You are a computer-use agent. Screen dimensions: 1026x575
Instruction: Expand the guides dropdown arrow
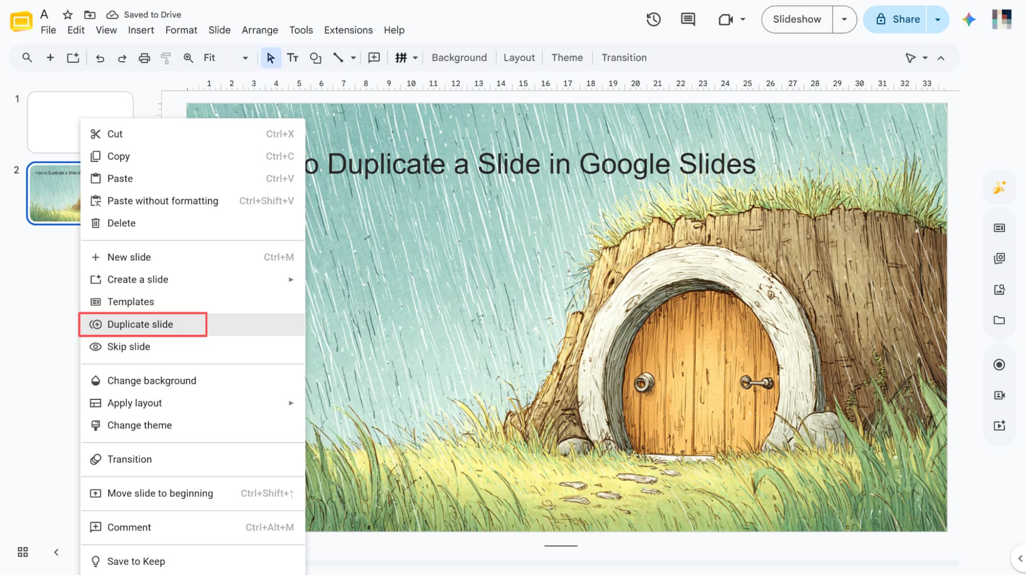point(415,58)
